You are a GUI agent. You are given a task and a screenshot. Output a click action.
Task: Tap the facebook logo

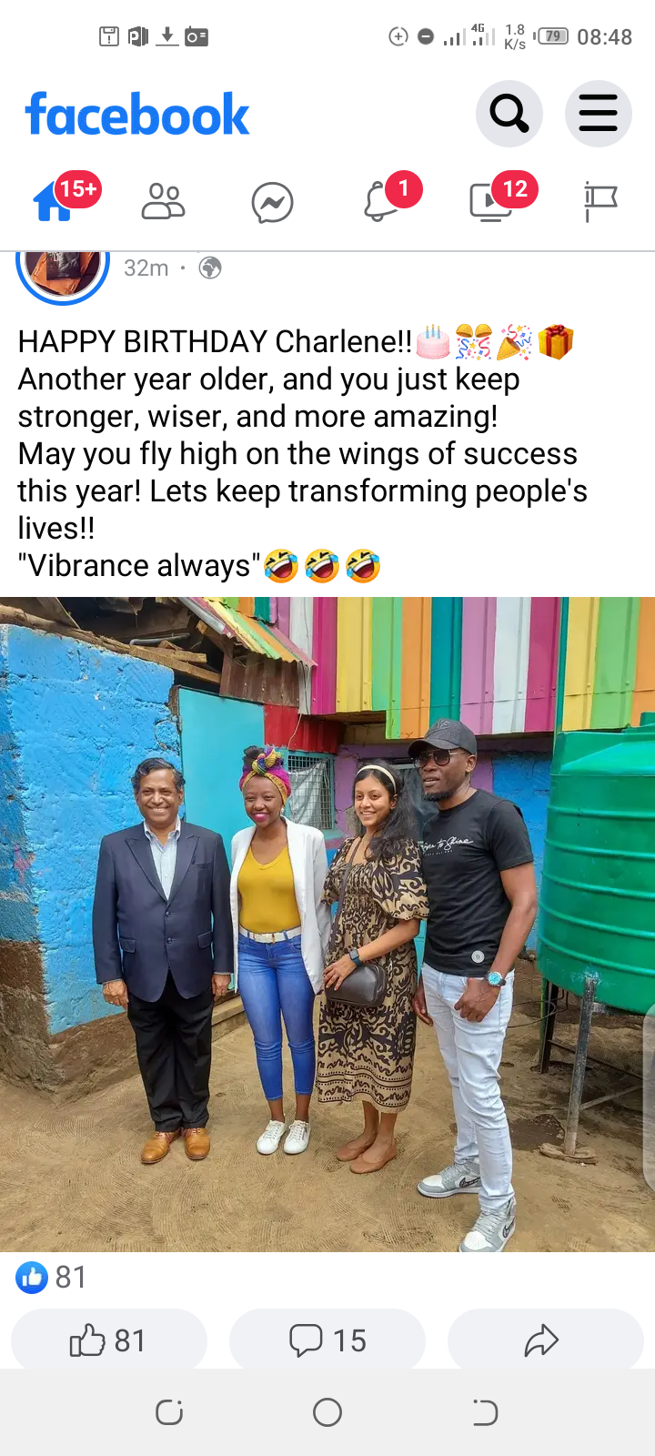tap(137, 115)
